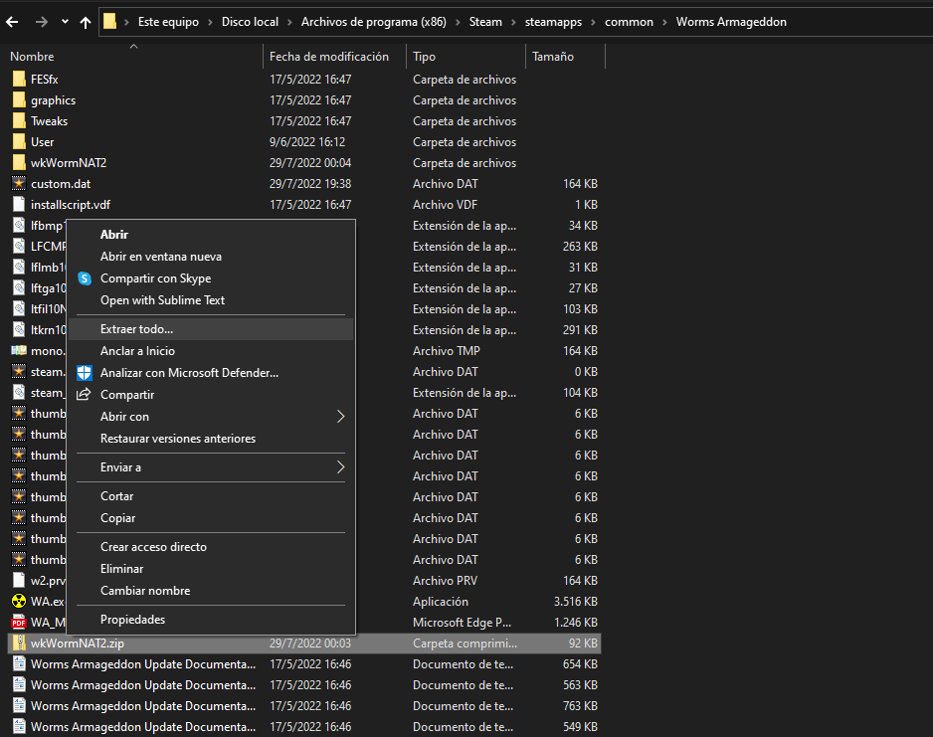933x737 pixels.
Task: Navigate to Este equipo breadcrumb
Action: click(x=168, y=22)
